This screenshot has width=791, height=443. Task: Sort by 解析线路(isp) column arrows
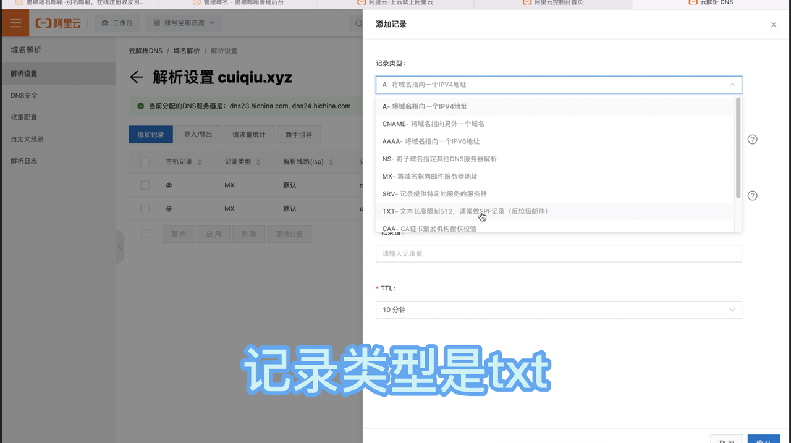click(331, 162)
